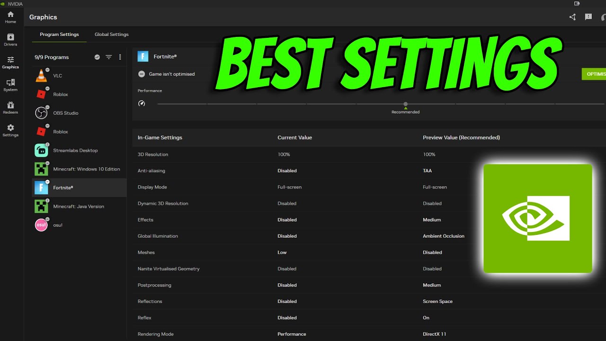Select the 'Display Mode' setting label
606x341 pixels.
tap(152, 187)
